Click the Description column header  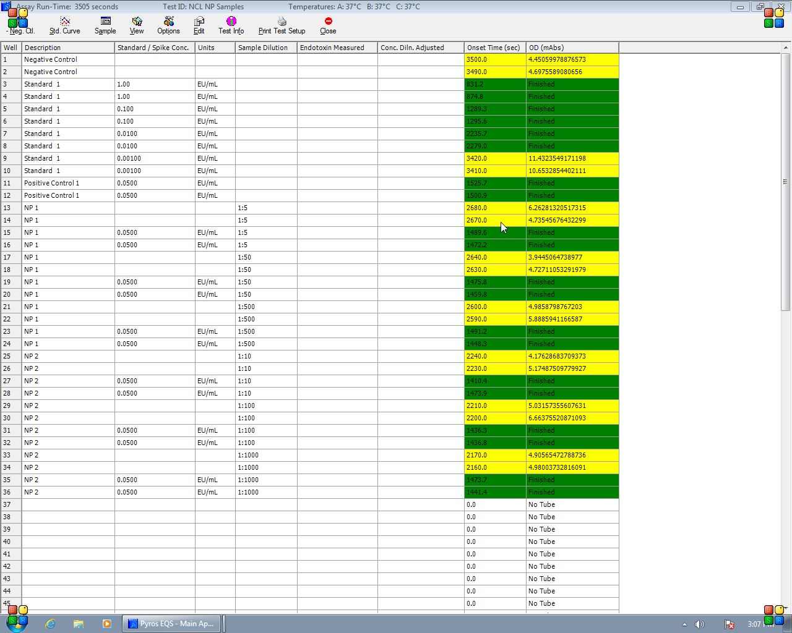[x=68, y=48]
